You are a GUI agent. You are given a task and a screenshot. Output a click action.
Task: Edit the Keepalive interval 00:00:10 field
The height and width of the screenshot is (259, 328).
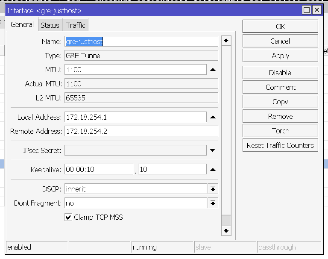click(99, 169)
